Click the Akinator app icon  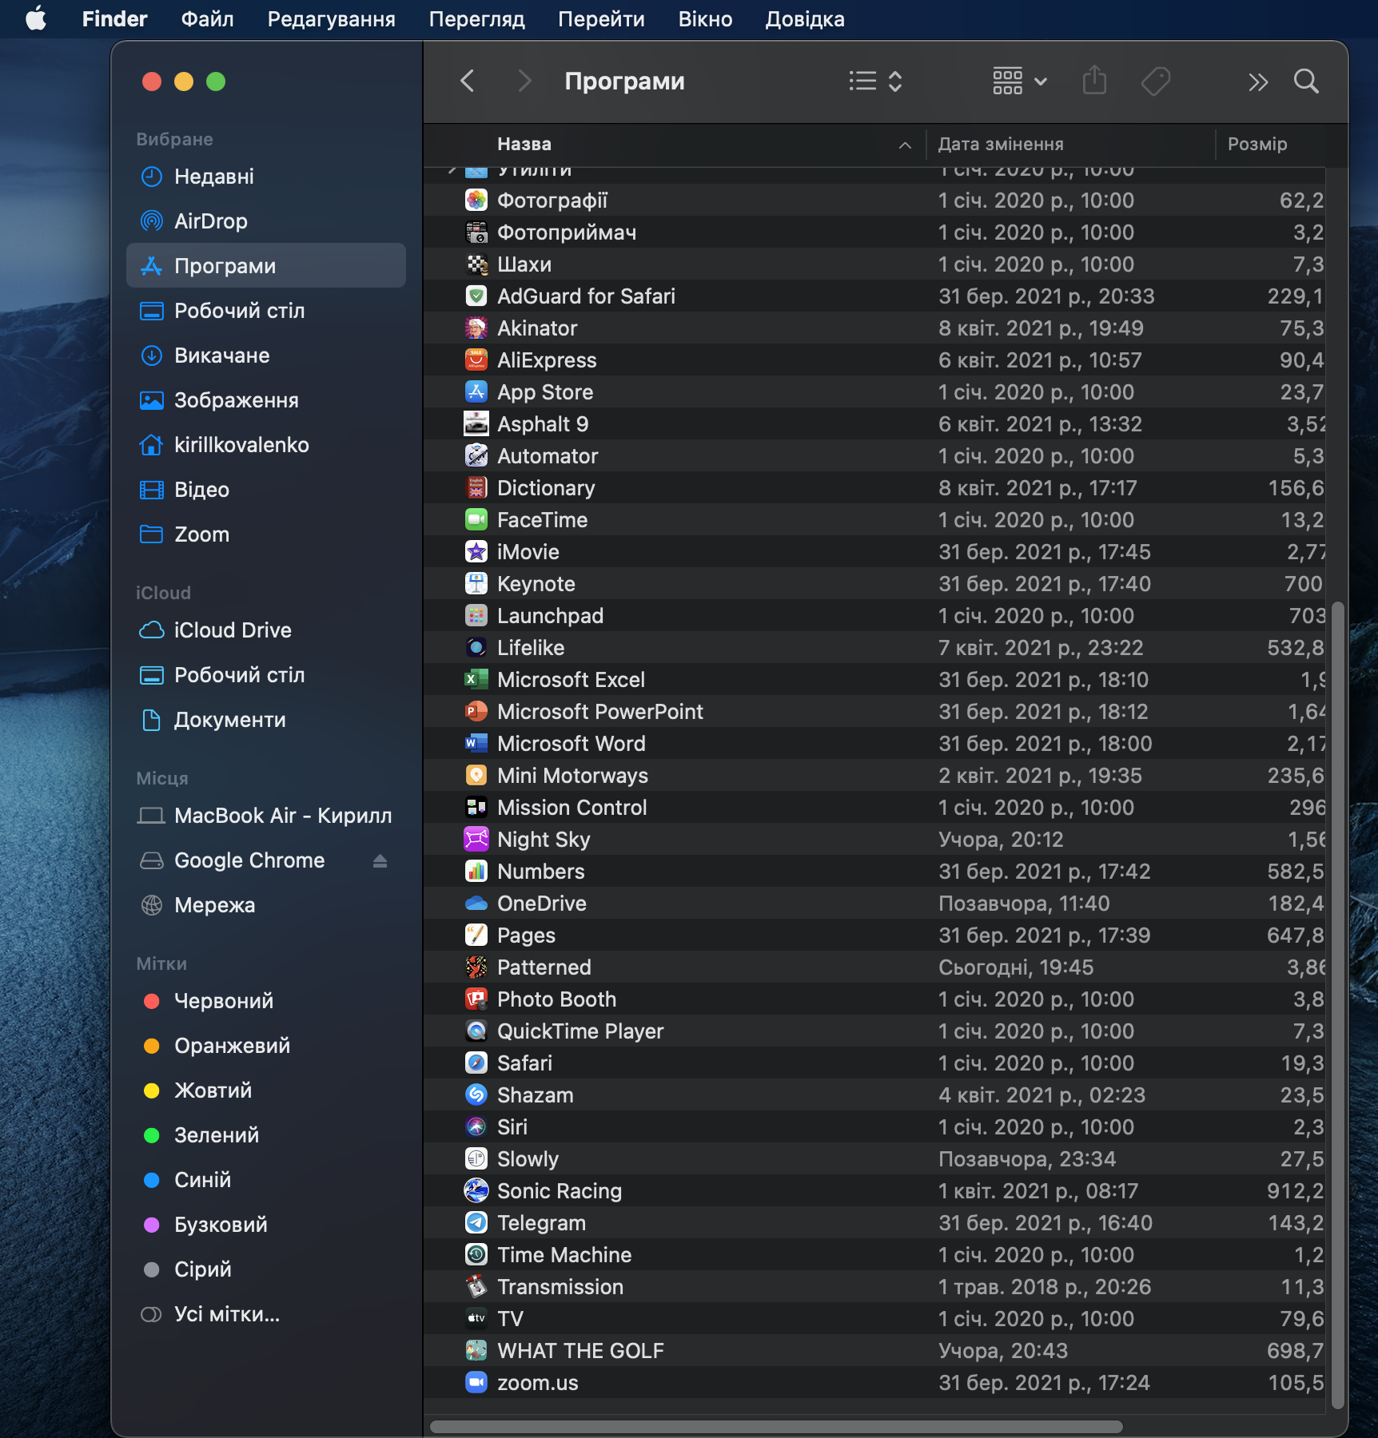tap(476, 328)
